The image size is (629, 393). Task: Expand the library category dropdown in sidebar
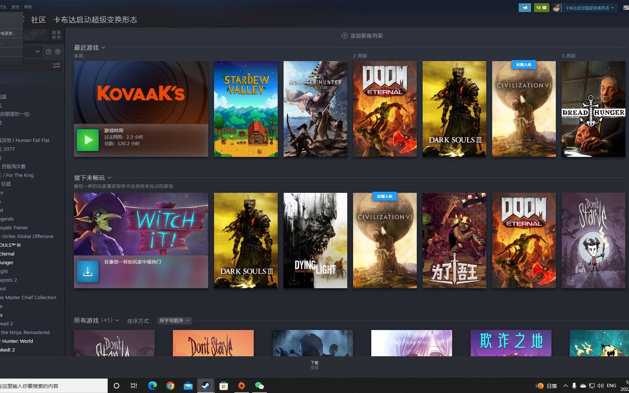(x=37, y=52)
